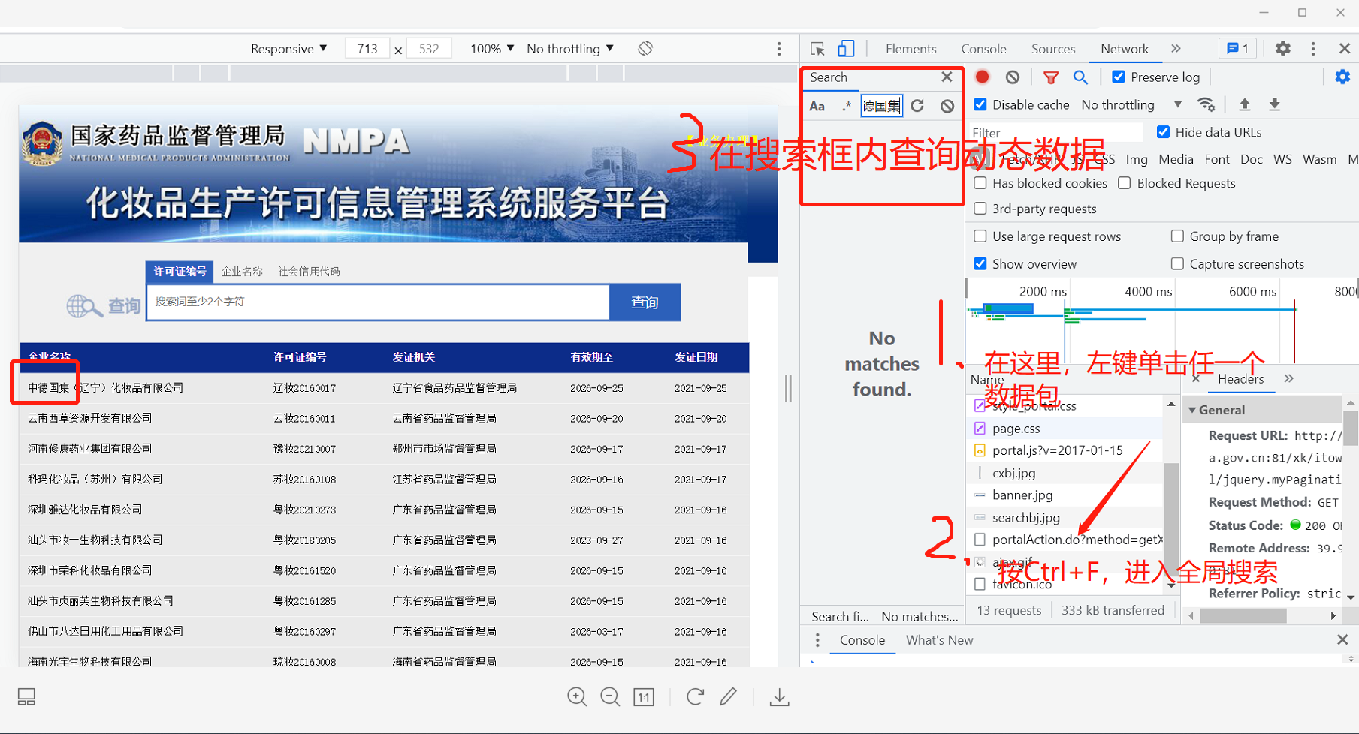Enable Group by frame checkbox
The width and height of the screenshot is (1359, 734).
pos(1177,236)
